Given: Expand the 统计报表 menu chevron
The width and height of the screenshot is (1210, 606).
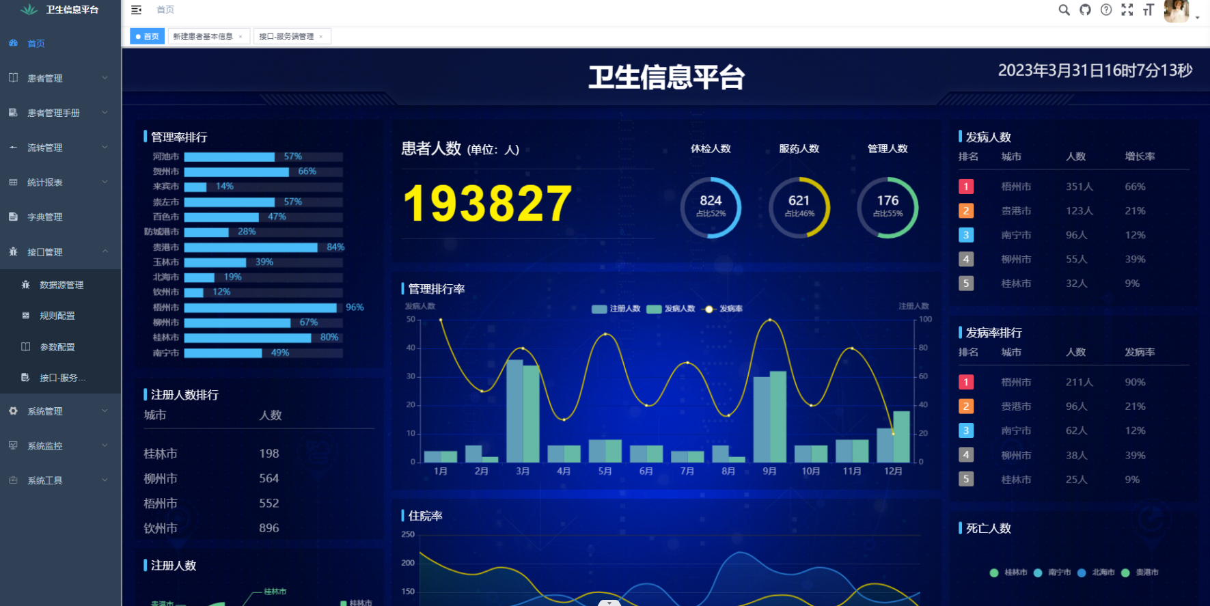Looking at the screenshot, I should point(105,182).
